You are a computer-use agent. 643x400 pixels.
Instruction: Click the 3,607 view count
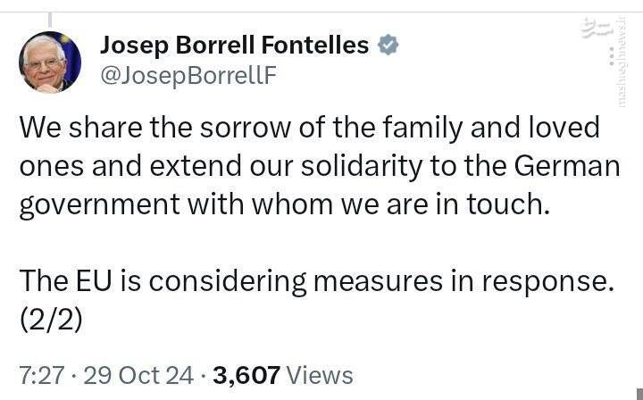[x=245, y=375]
